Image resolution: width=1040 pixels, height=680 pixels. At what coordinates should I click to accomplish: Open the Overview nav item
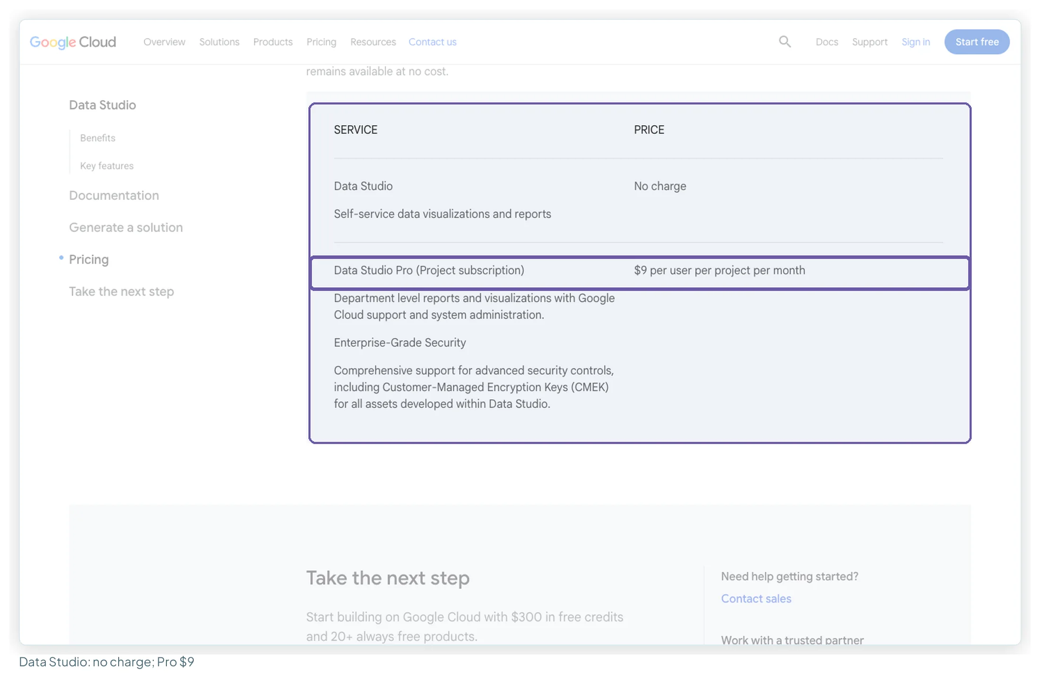tap(165, 42)
